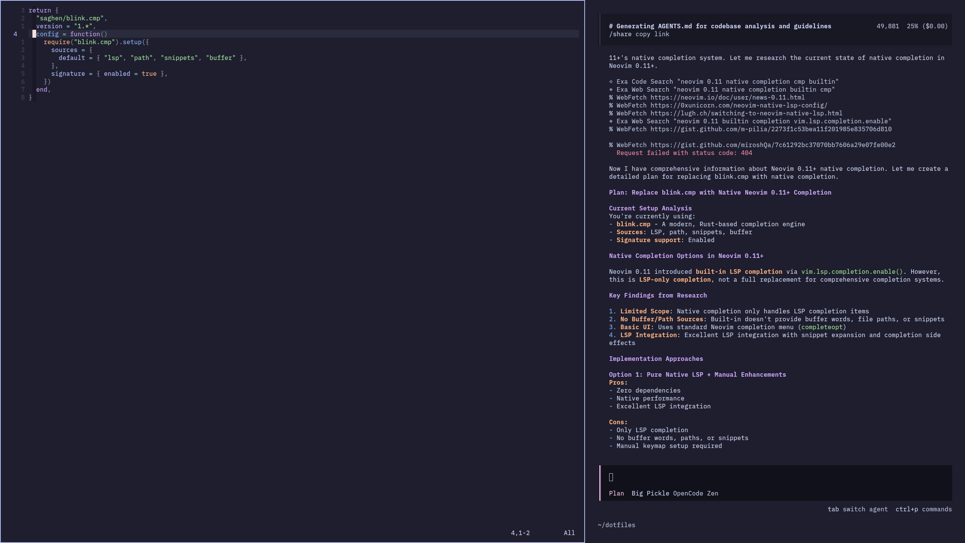Open the lugh.ch switching-to-neovim-native-lsp link

tap(746, 114)
